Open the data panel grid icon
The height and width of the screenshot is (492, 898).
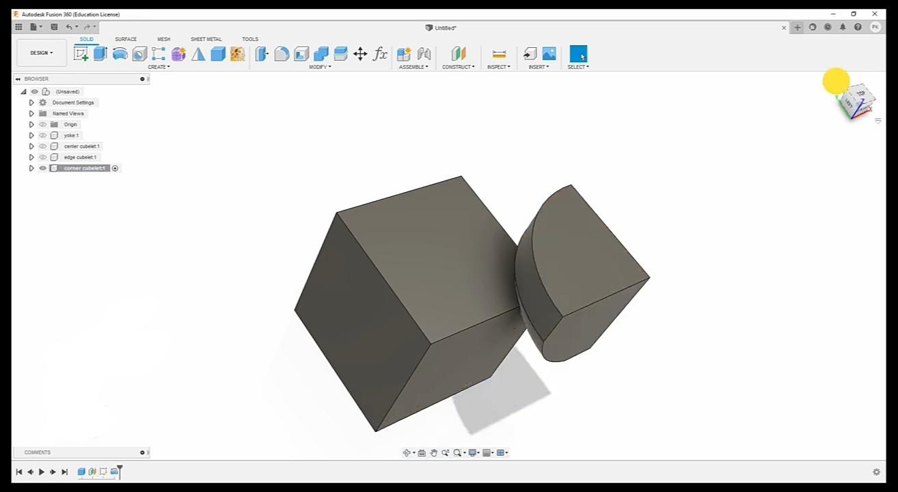(18, 27)
